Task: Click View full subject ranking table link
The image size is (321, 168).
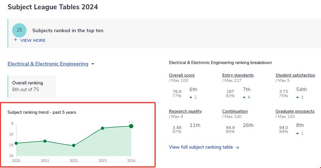Action: pyautogui.click(x=201, y=147)
